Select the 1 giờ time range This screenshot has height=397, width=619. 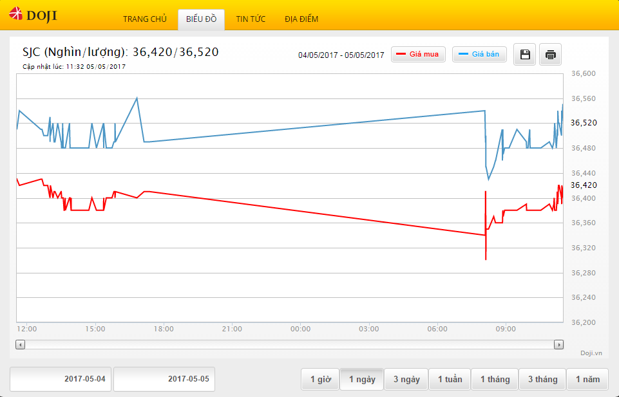point(320,380)
